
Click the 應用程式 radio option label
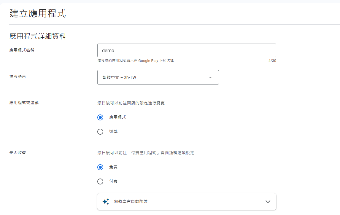pyautogui.click(x=117, y=117)
